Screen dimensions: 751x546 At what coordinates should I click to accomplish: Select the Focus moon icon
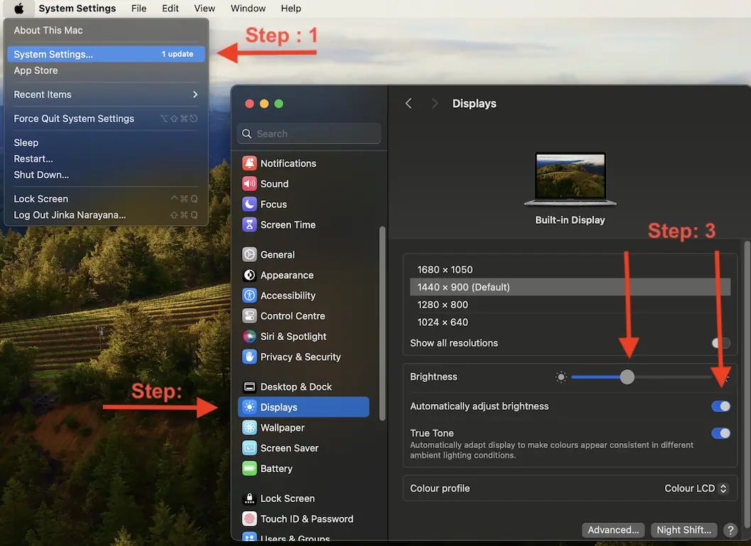pos(249,204)
